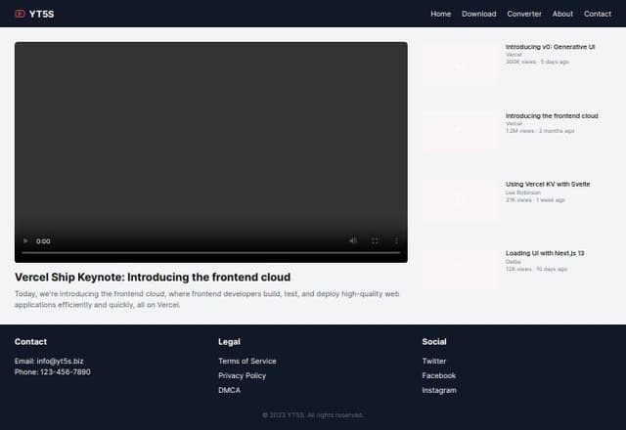Select thumbnail for Vercel KV Svelte video

point(461,200)
